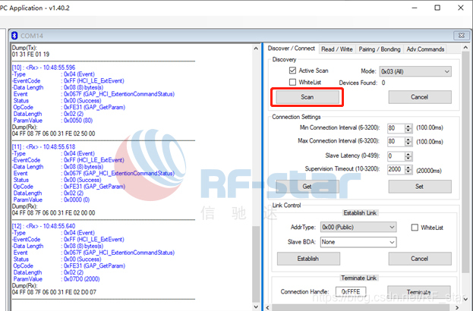Image resolution: width=473 pixels, height=311 pixels.
Task: Click ParamValue 0x07D0 (2000) line
Action: pos(56,279)
